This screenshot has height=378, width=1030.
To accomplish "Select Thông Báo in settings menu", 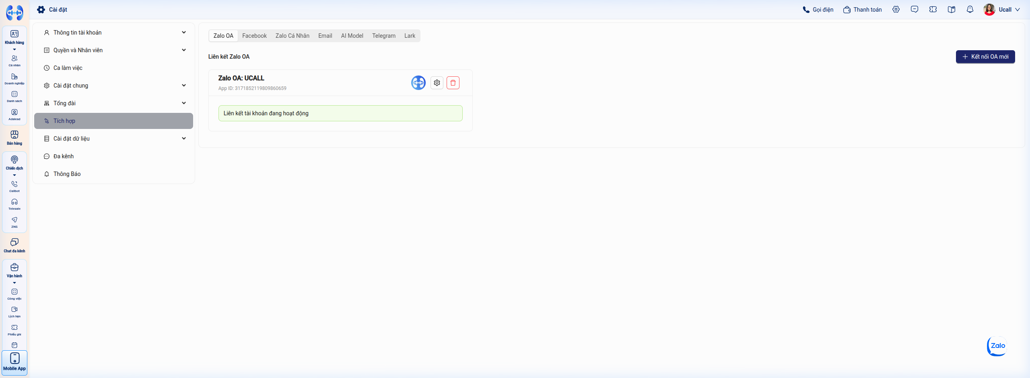I will (x=113, y=174).
